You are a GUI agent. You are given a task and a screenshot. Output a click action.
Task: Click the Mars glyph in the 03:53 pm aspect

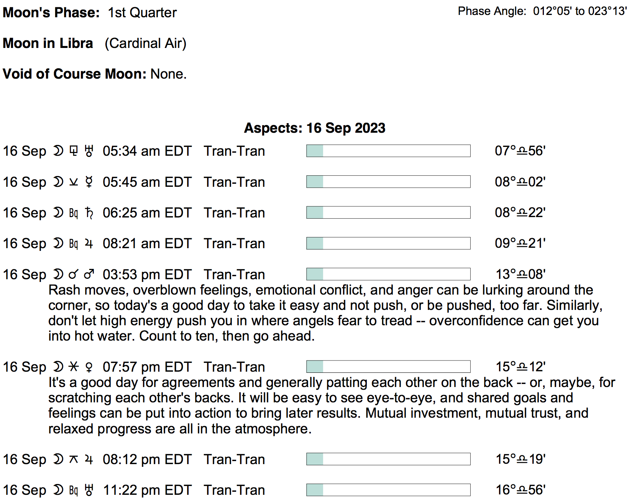[x=89, y=274]
